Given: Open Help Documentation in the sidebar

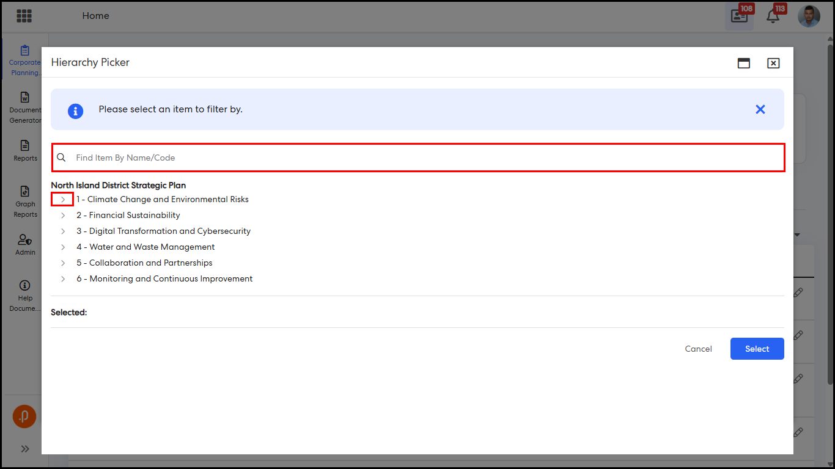Looking at the screenshot, I should pos(25,296).
